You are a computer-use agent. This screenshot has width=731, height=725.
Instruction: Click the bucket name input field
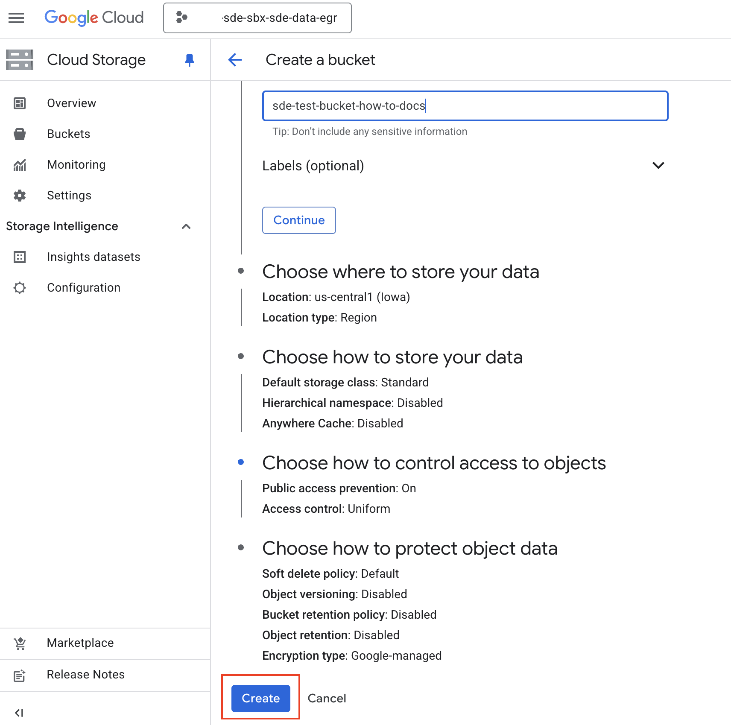tap(465, 106)
